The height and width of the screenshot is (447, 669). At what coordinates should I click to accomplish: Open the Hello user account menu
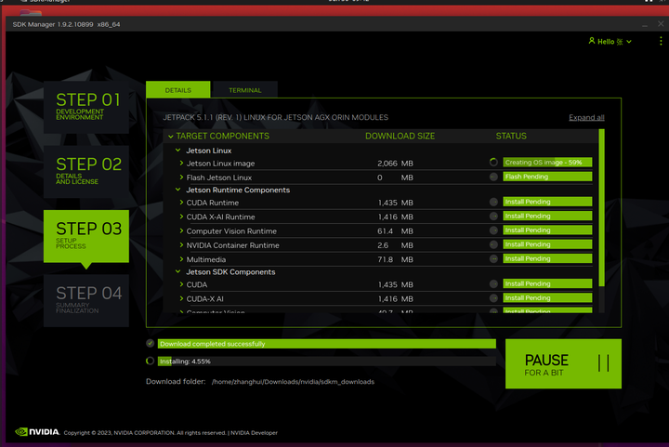[x=610, y=42]
